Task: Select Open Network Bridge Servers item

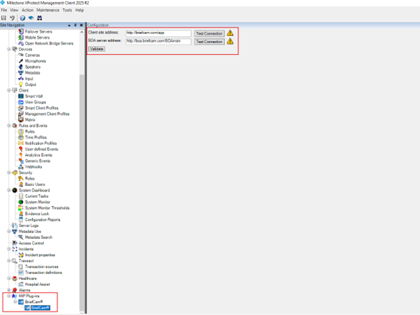Action: tap(49, 43)
